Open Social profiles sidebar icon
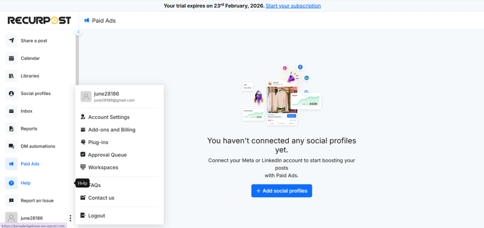The height and width of the screenshot is (228, 484). 11,93
